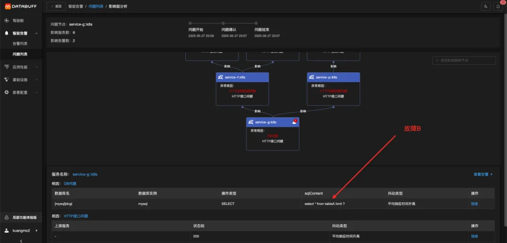Click the alert warning icon on service-g::k8s node
This screenshot has height=243, width=507.
coord(294,122)
